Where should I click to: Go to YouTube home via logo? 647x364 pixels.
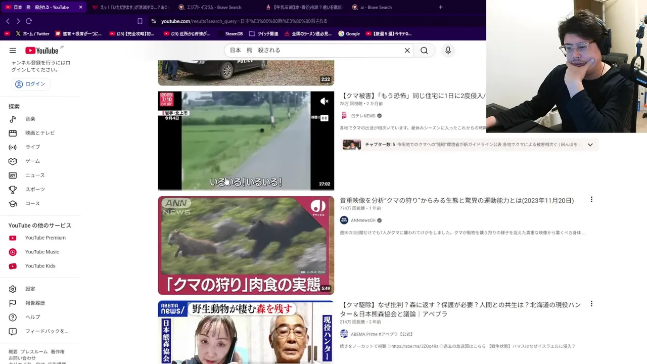(x=43, y=51)
